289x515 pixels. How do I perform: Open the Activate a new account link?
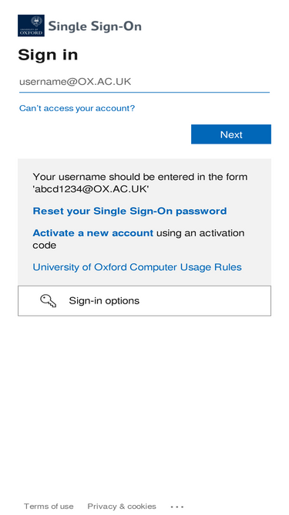93,233
